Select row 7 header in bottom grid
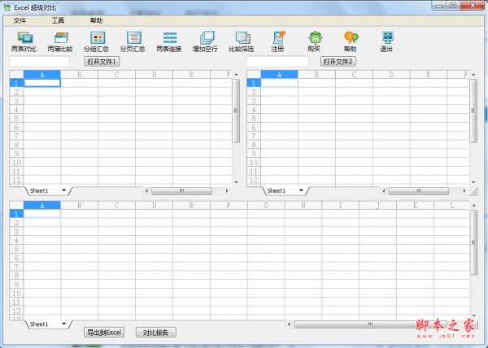This screenshot has height=348, width=488. (16, 267)
